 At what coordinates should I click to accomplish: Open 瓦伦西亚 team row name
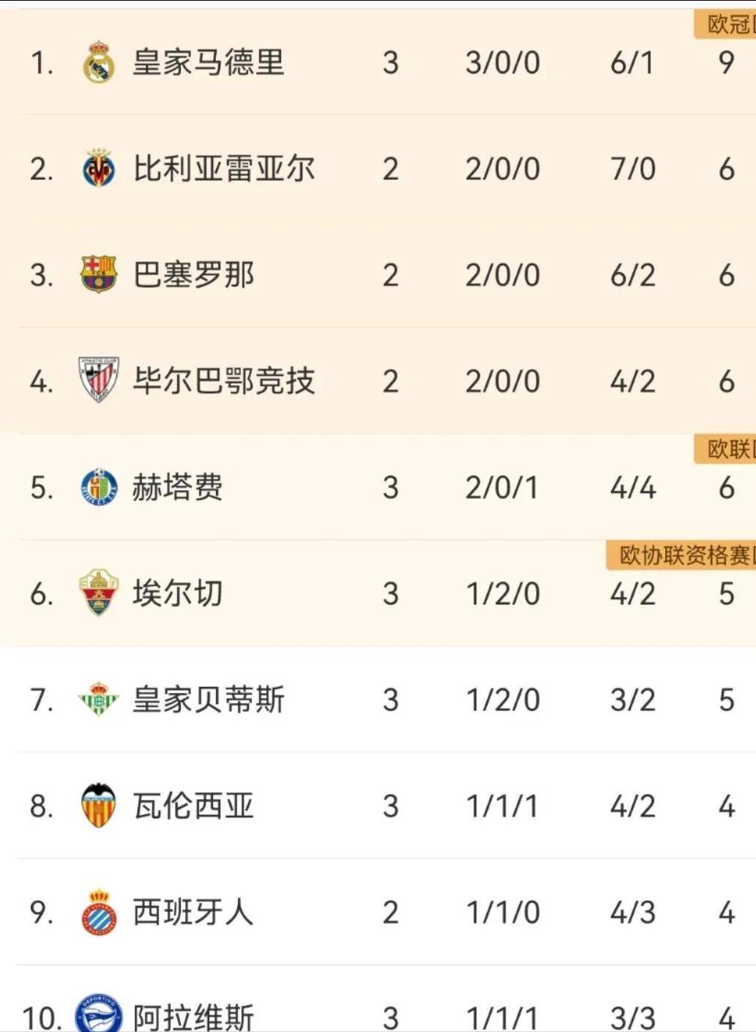[x=193, y=806]
